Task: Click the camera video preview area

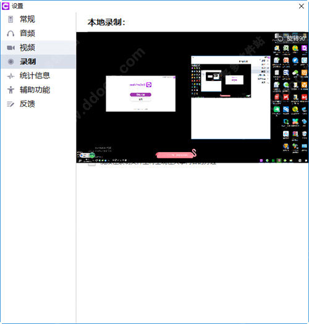Action: coord(192,97)
